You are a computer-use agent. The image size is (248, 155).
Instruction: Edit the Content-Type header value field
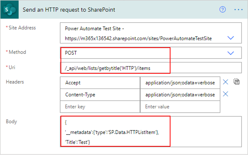(x=180, y=95)
